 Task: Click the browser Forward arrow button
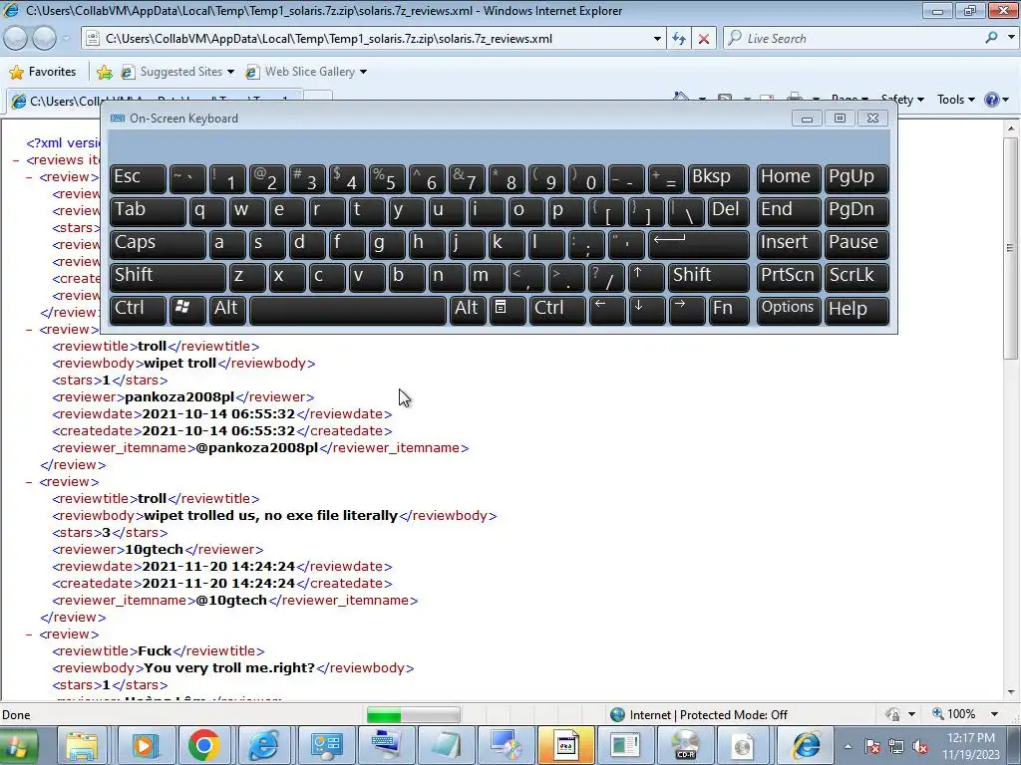point(44,39)
